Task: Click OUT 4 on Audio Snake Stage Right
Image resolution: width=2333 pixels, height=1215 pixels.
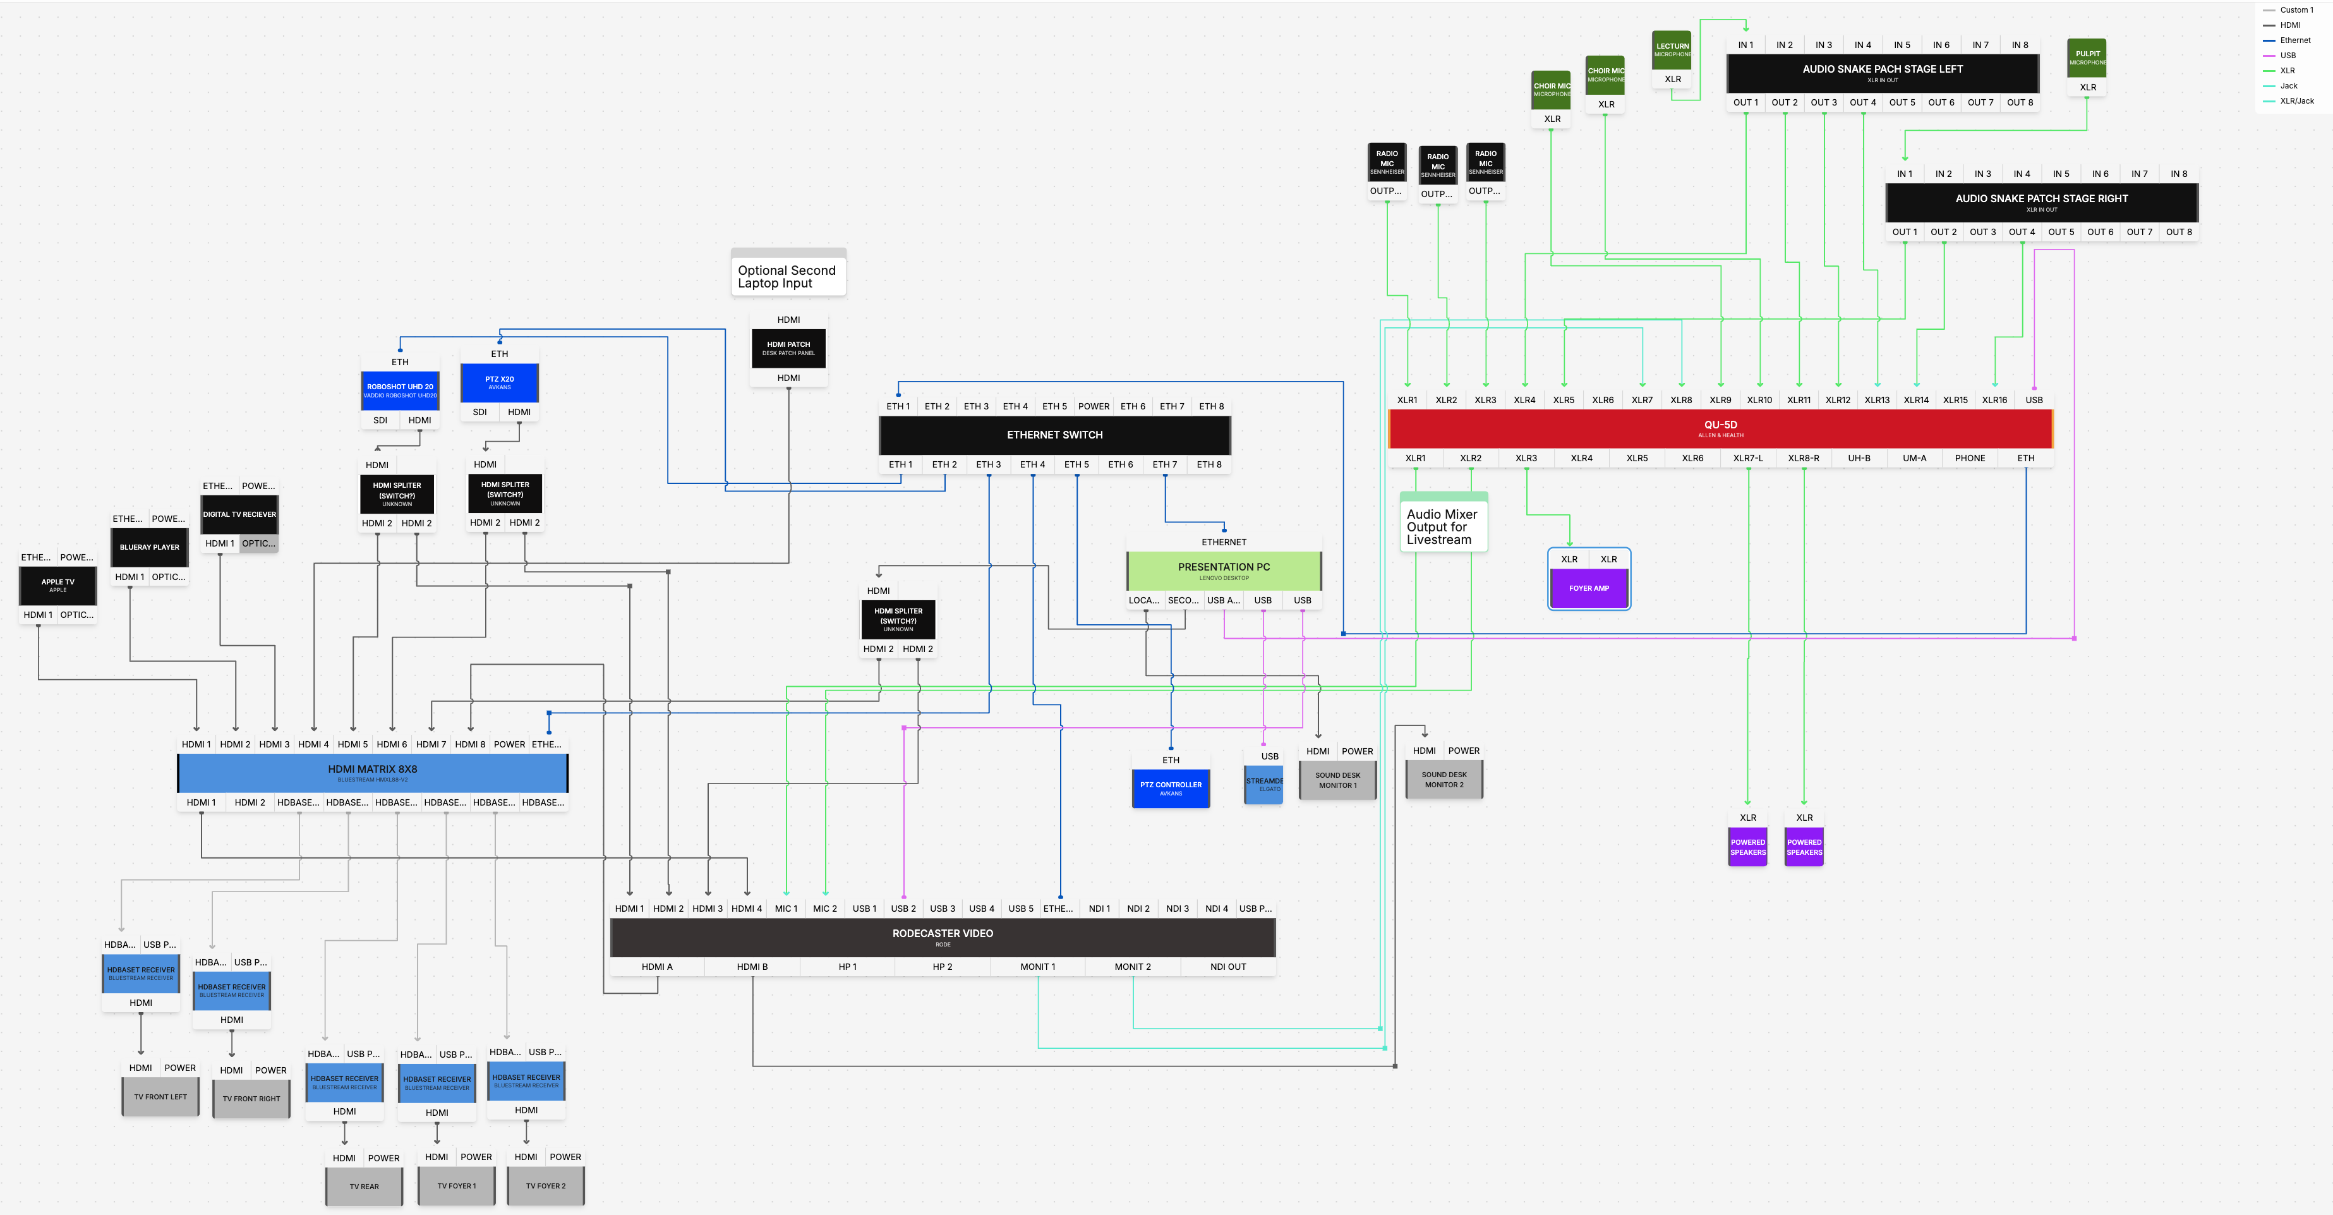Action: (x=2022, y=232)
